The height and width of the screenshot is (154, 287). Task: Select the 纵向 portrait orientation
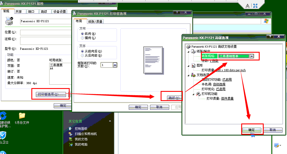click(x=82, y=34)
